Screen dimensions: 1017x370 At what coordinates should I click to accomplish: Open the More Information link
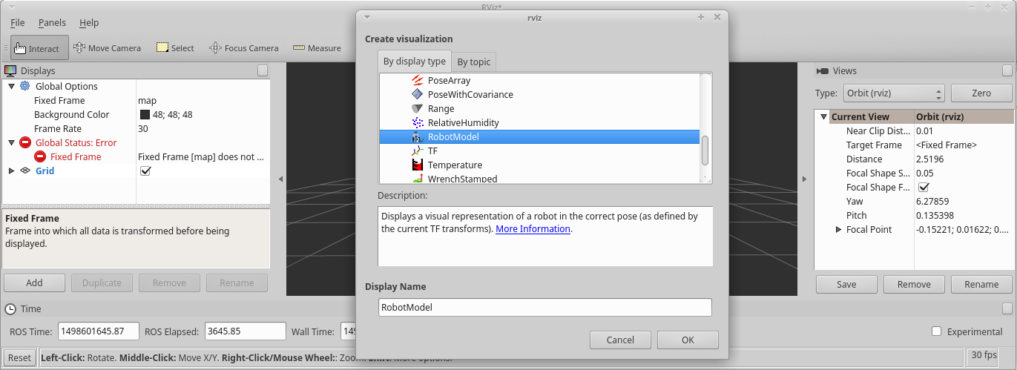(533, 229)
